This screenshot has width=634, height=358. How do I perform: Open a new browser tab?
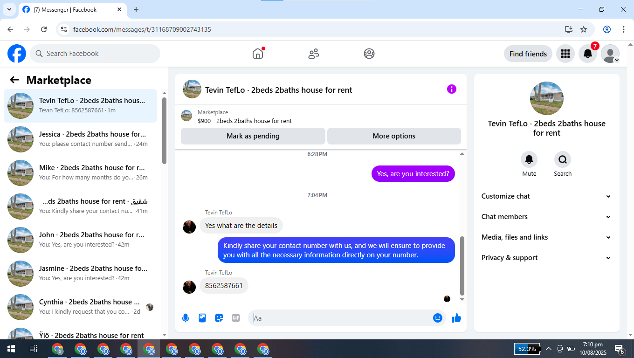pos(136,9)
